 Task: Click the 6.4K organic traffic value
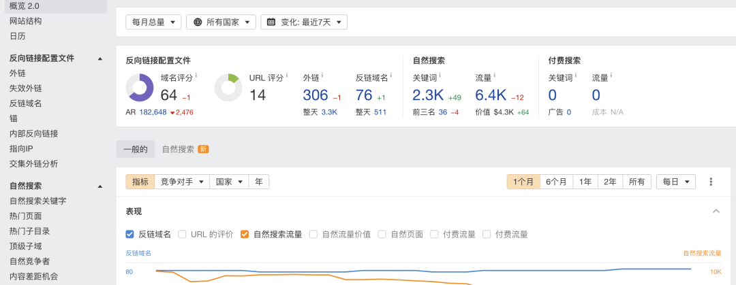(491, 95)
